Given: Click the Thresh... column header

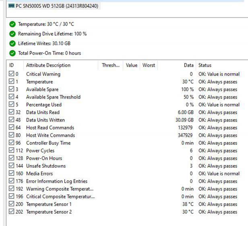Looking at the screenshot, I should [111, 65].
